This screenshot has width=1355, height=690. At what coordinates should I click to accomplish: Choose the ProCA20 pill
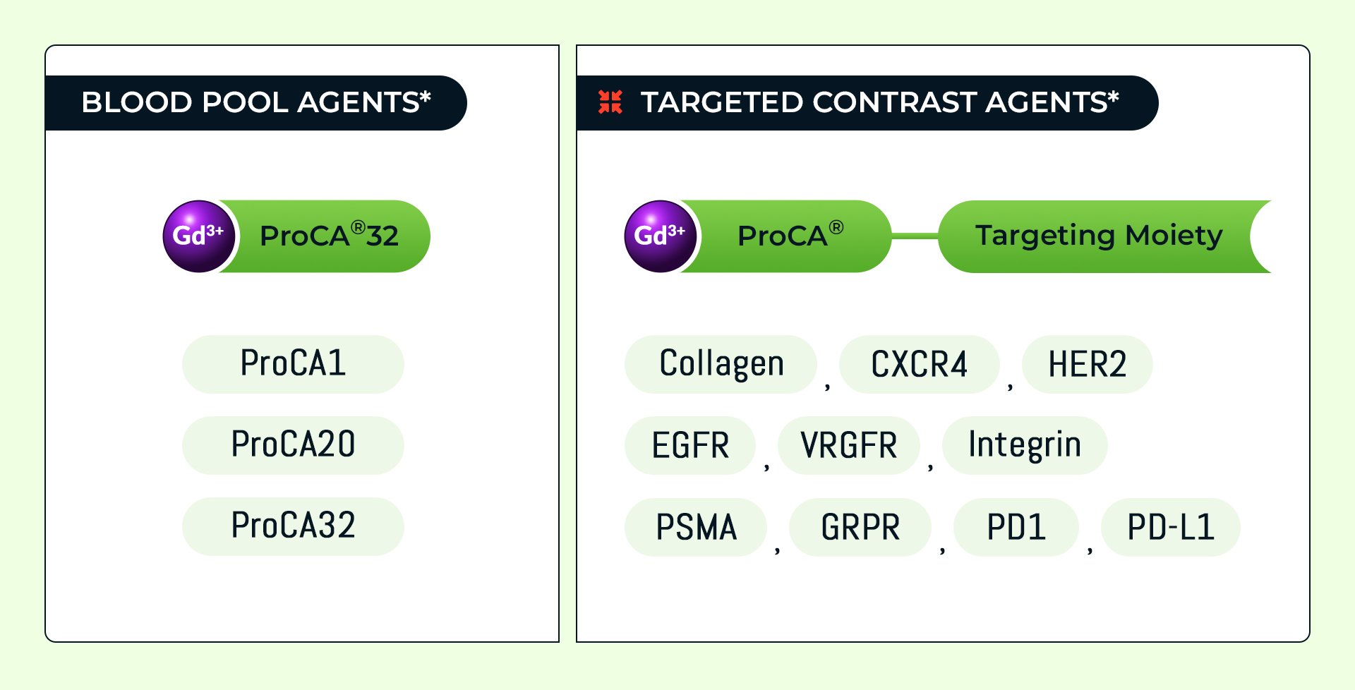[x=293, y=445]
